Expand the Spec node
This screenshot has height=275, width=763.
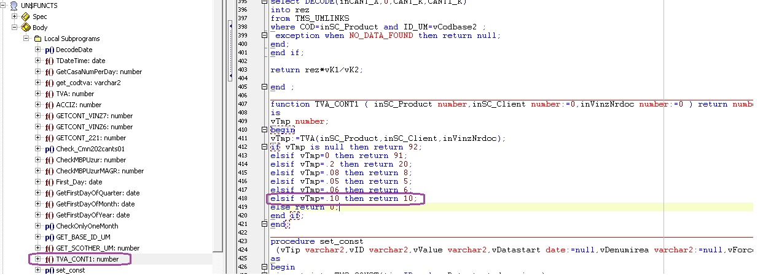click(15, 17)
